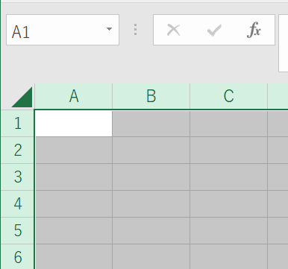Viewport: 288px width, 269px height.
Task: Select the row 5 header
Action: click(x=17, y=230)
